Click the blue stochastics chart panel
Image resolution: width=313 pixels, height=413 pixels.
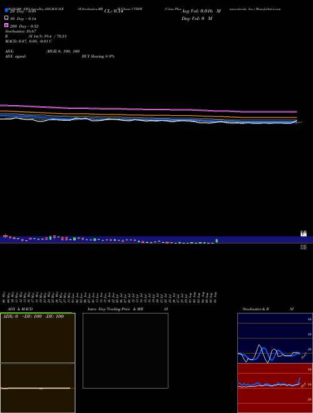275,338
